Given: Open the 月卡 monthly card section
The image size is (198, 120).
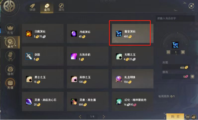Looking at the screenshot, I should (x=10, y=56).
